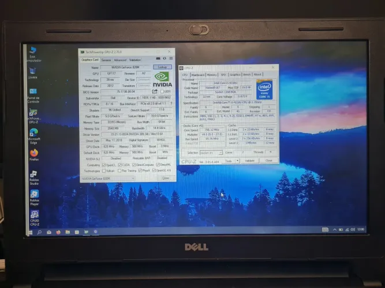This screenshot has width=385, height=288.
Task: Toggle the DirectCompute checkbox
Action: pos(134,165)
